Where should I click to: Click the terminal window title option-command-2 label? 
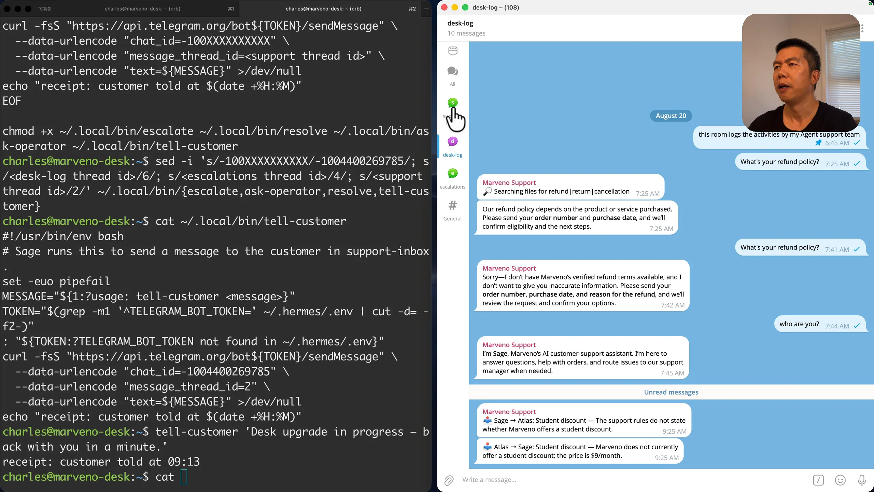45,9
